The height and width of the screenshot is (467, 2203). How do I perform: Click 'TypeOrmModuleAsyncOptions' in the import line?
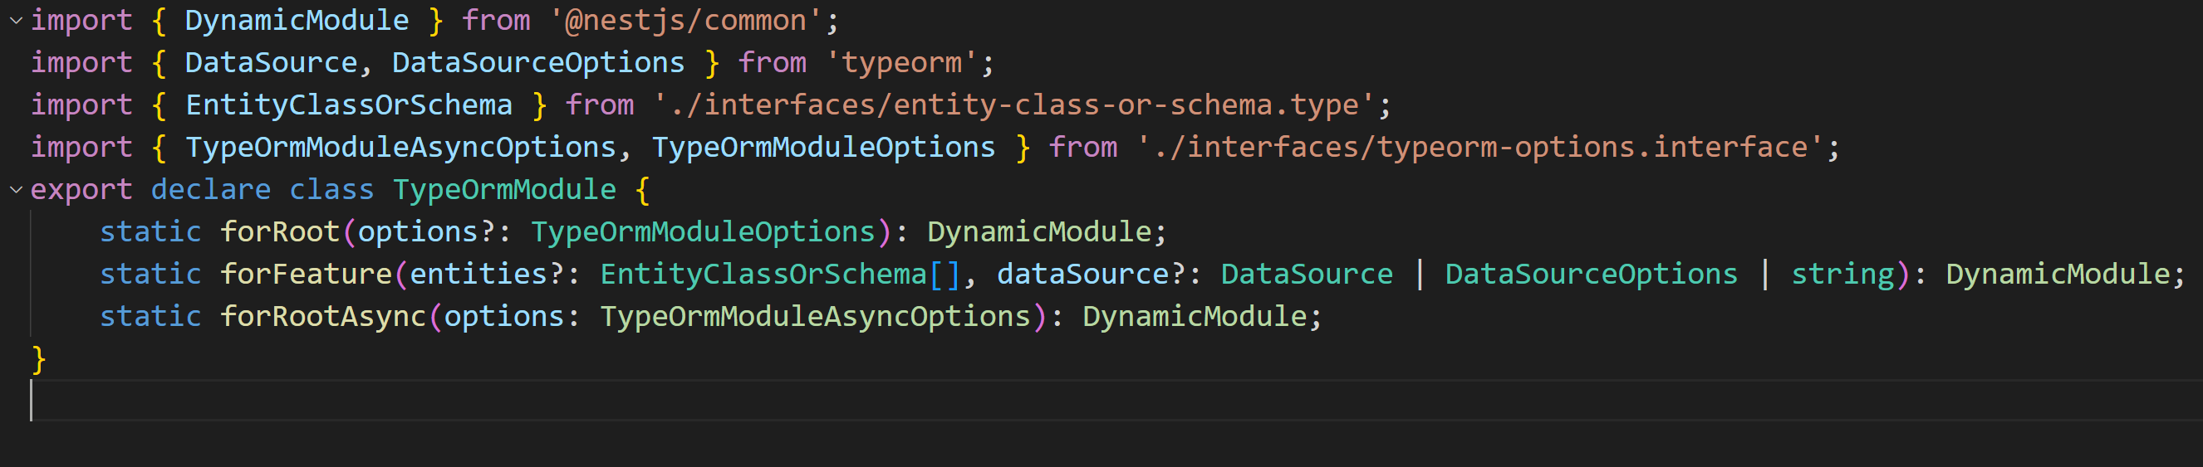click(400, 147)
